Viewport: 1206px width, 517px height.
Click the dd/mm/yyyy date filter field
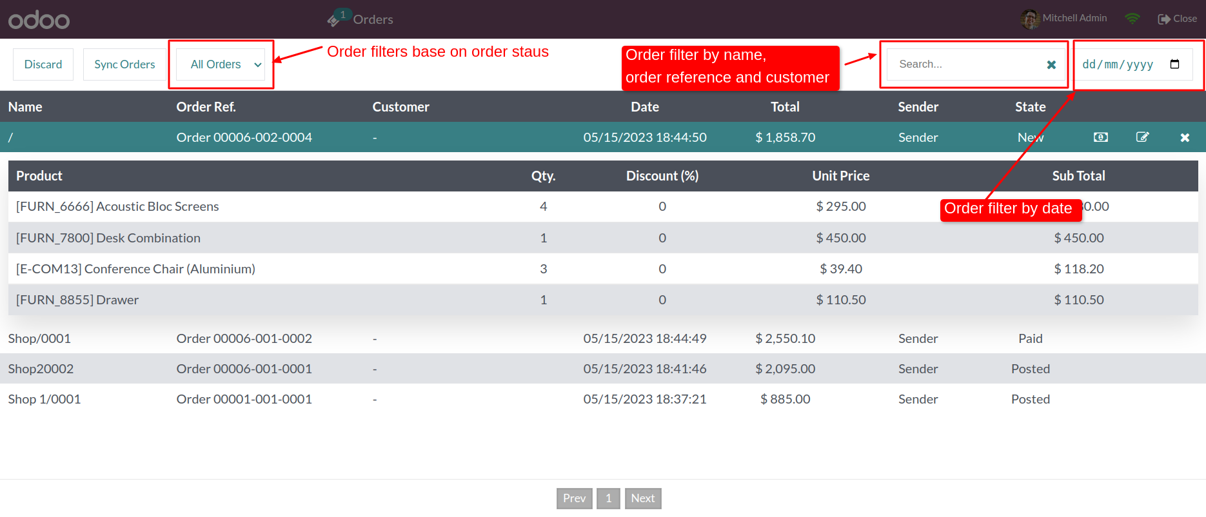click(1133, 64)
